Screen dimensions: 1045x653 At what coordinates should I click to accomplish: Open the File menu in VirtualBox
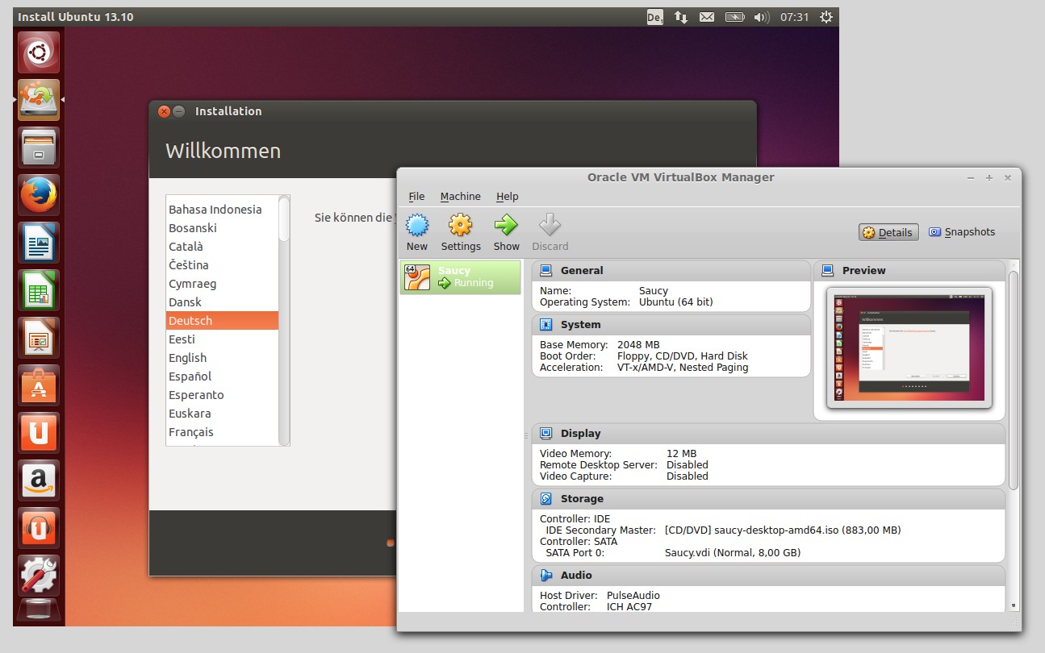point(416,197)
